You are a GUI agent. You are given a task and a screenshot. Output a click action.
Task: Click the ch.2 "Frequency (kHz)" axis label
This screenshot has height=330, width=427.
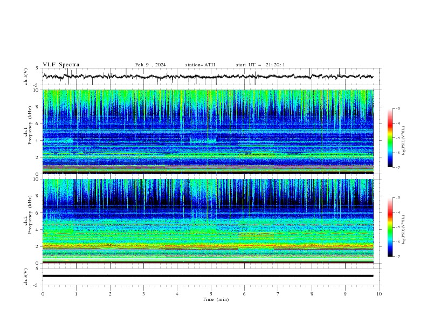30,215
